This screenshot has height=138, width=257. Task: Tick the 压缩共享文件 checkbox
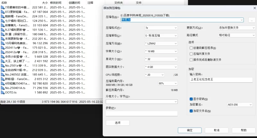pyautogui.click(x=191, y=54)
